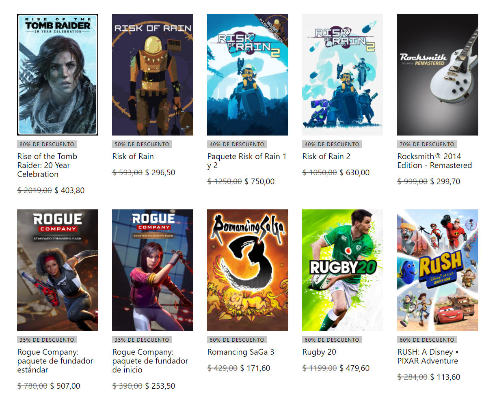
Task: Open the Romancing SaGa 3 title link
Action: click(x=241, y=352)
